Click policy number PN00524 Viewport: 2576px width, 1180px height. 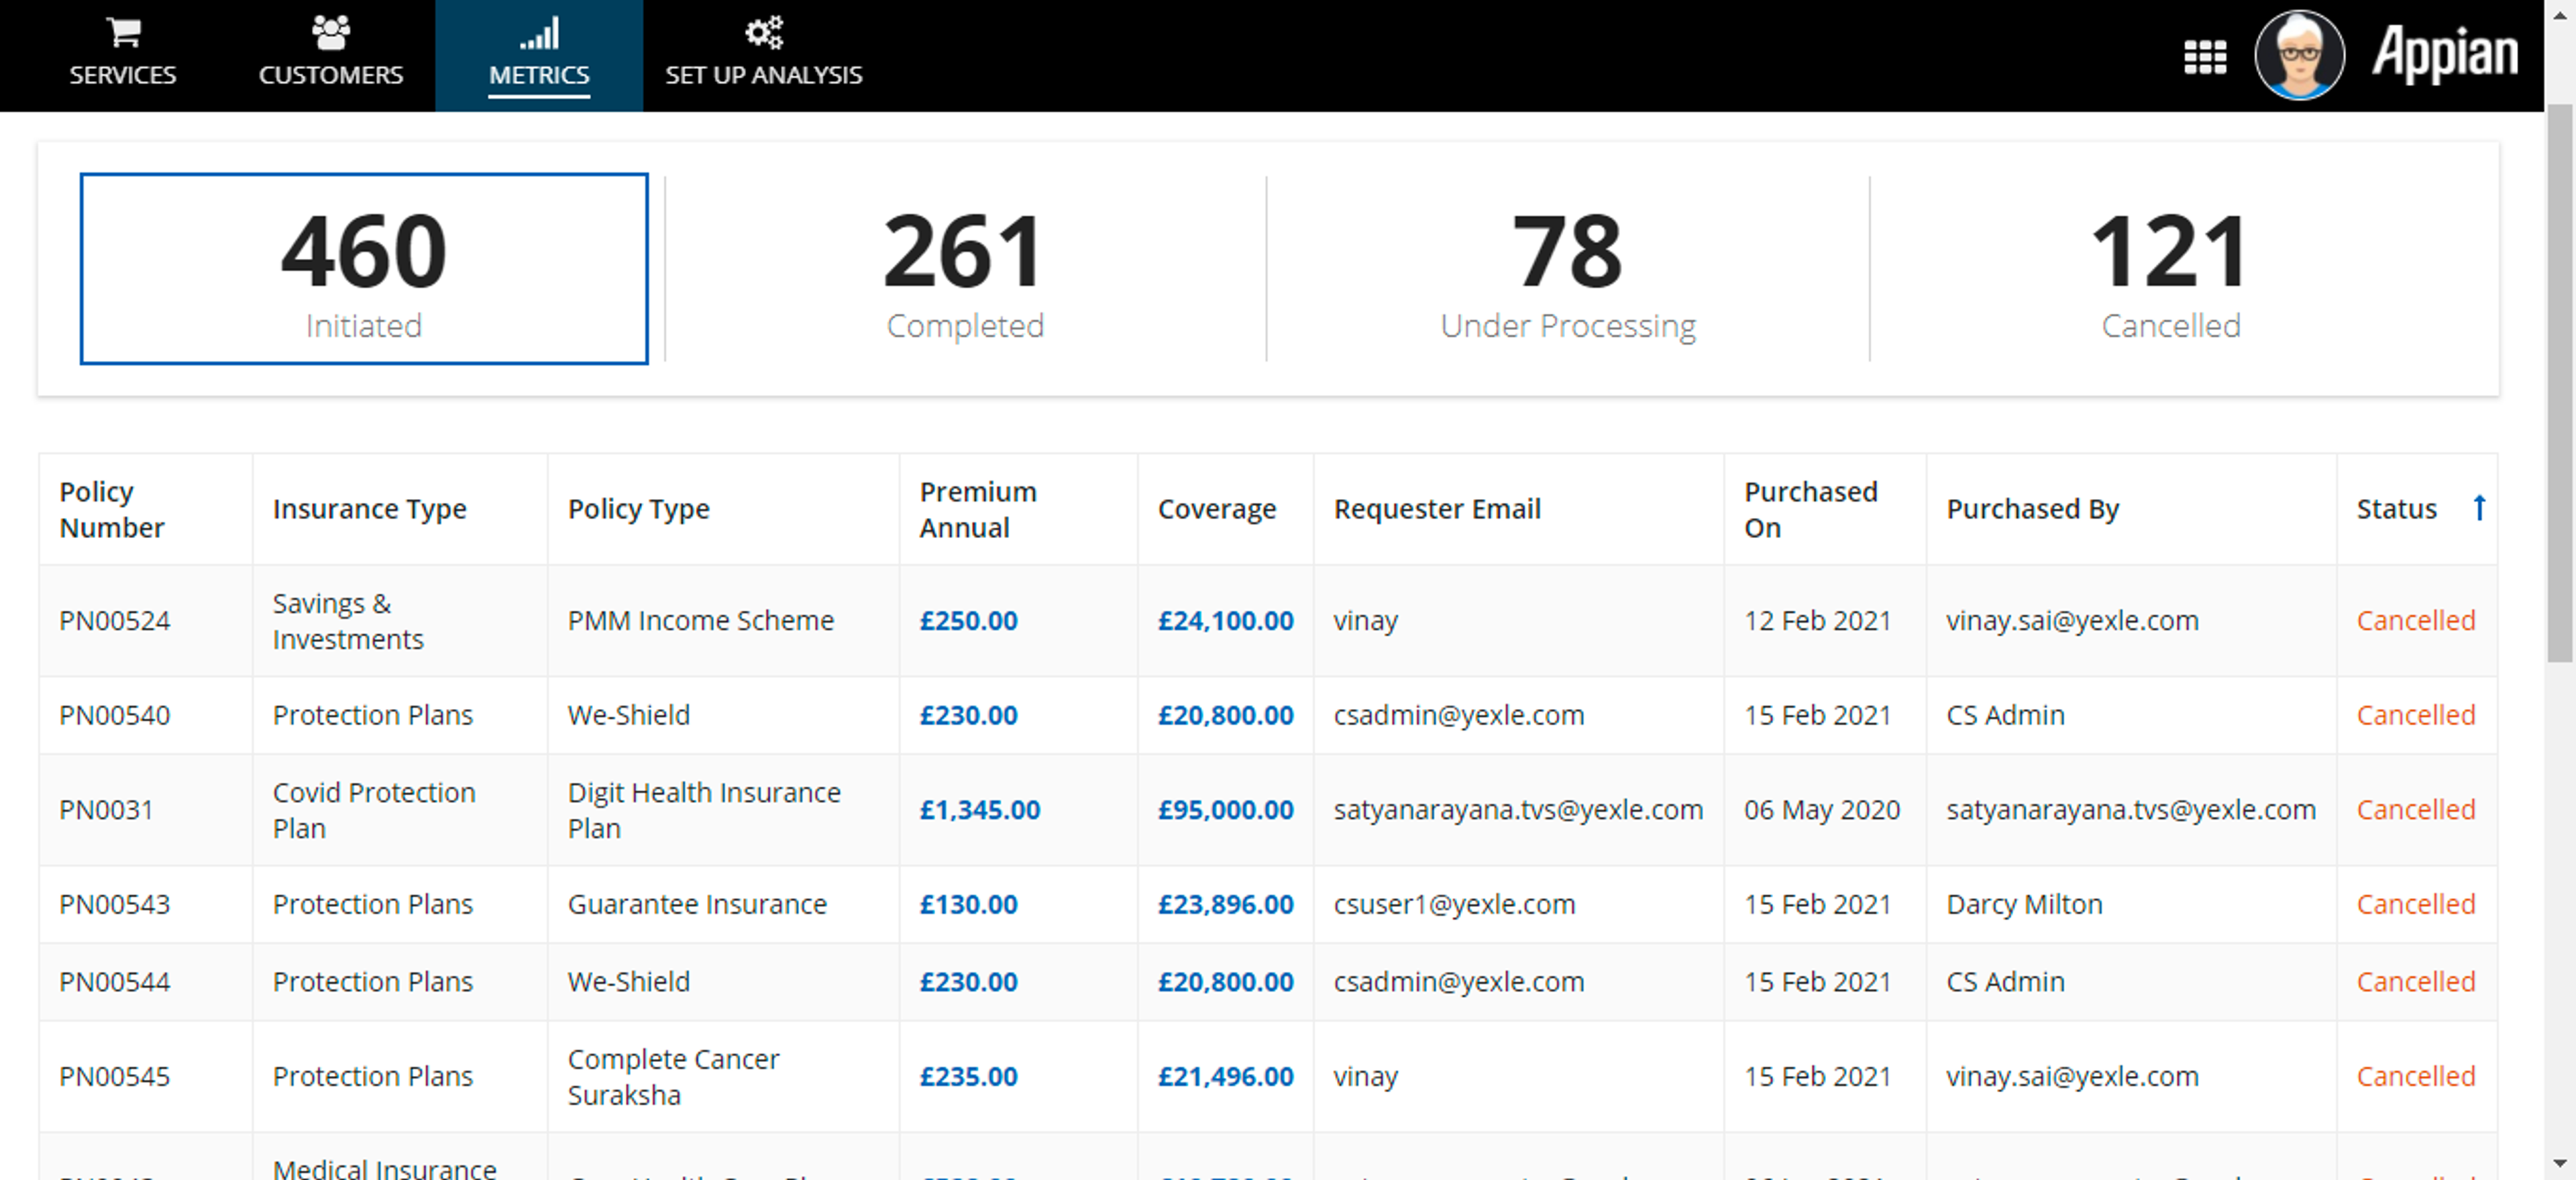[115, 621]
